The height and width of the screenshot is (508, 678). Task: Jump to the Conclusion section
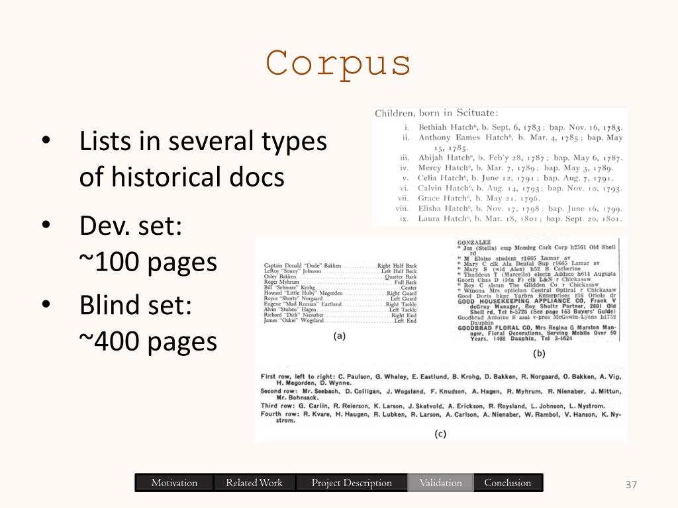(x=508, y=482)
